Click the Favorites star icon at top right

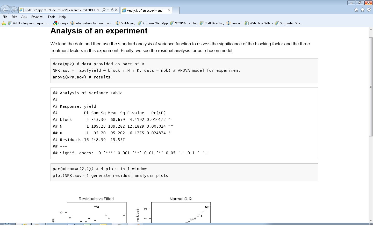point(362,10)
